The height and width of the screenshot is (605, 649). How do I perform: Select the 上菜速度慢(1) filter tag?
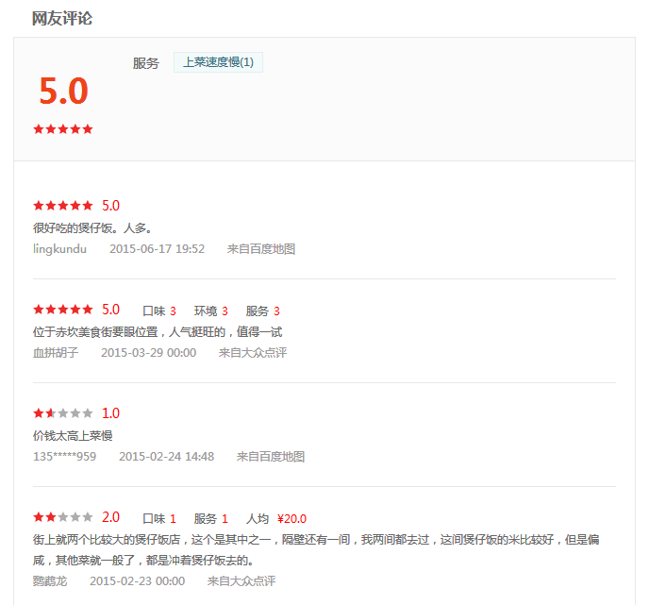pos(218,62)
